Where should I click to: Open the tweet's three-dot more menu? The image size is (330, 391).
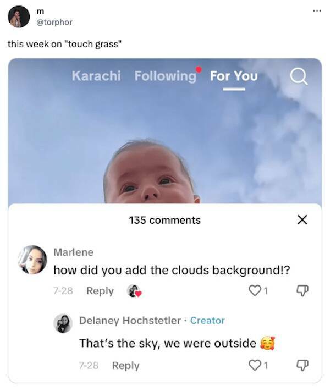(317, 11)
